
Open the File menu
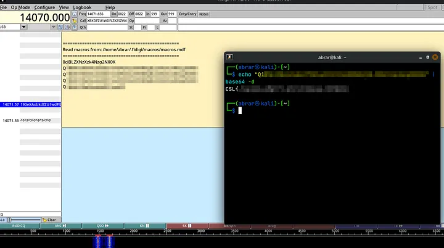tap(4, 7)
